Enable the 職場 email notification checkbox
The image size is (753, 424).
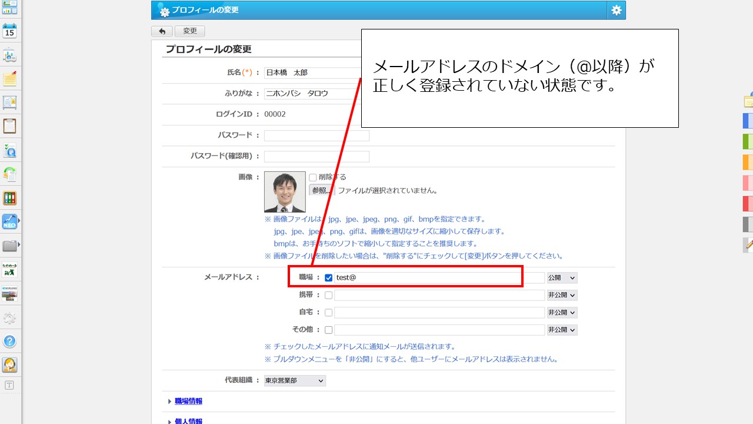[328, 277]
